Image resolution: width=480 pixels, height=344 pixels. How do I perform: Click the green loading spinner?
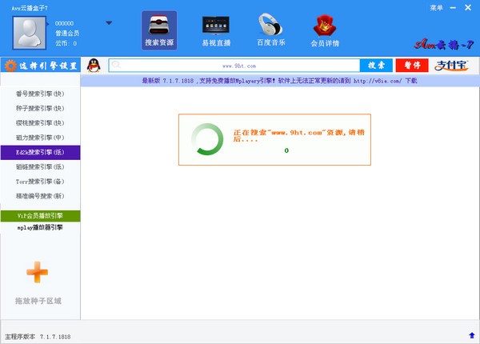207,139
